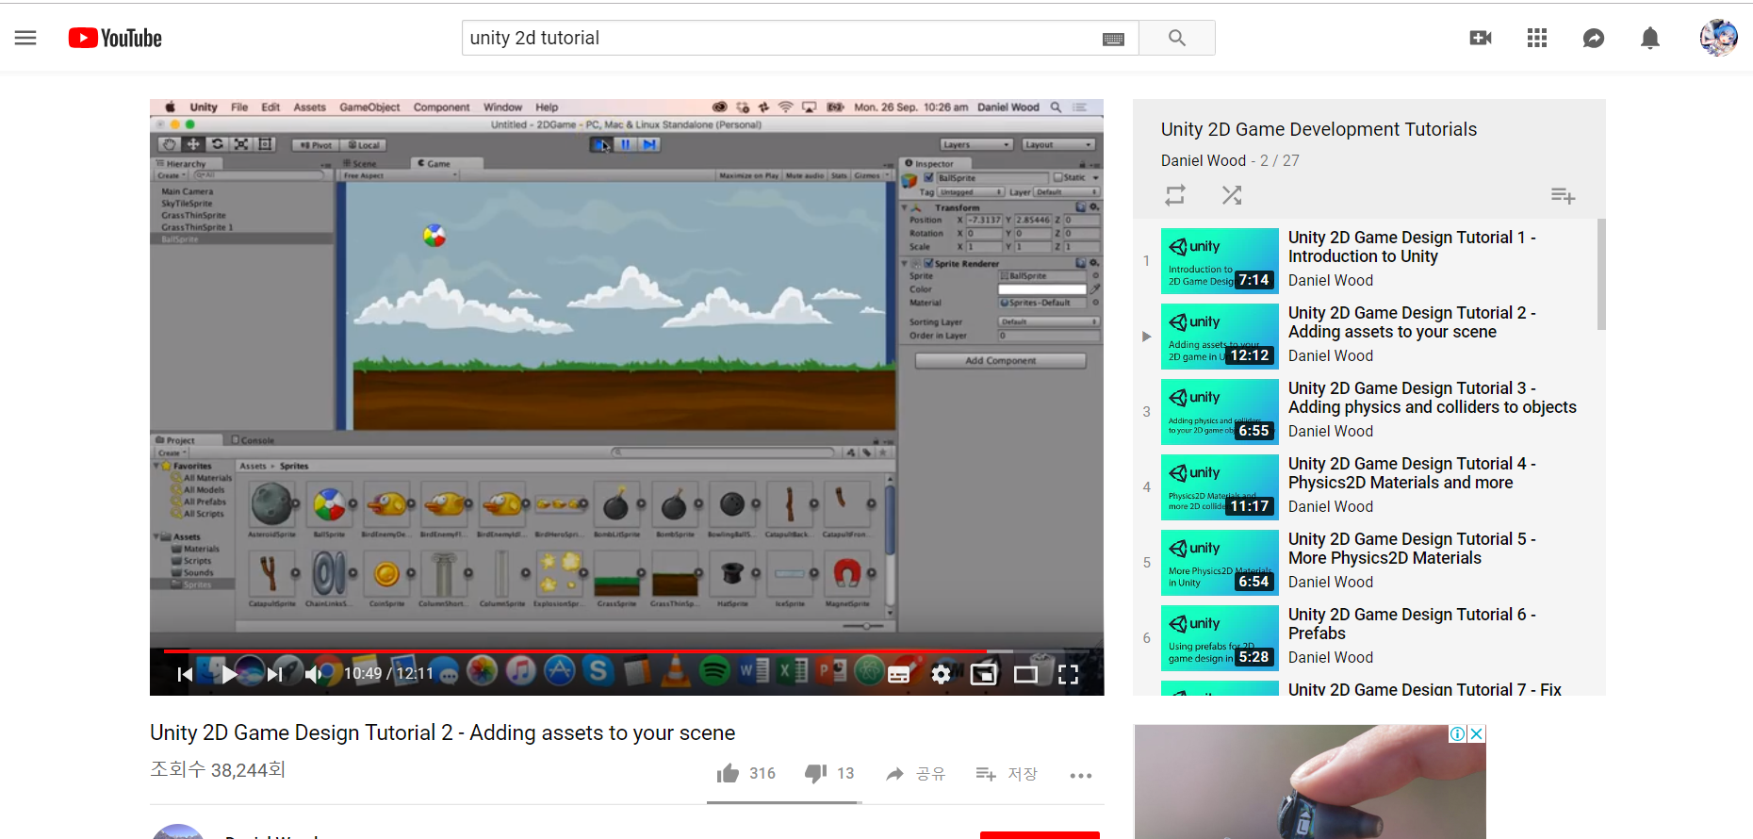
Task: Open the ad info 'i' icon
Action: coord(1458,733)
